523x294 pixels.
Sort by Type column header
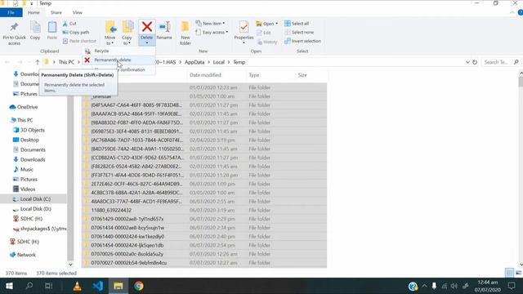pos(254,75)
